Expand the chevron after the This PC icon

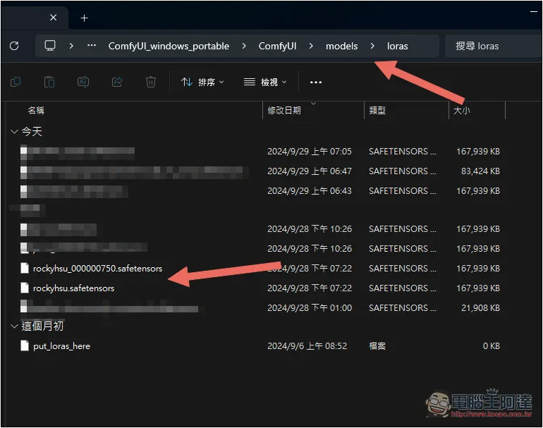pos(71,46)
